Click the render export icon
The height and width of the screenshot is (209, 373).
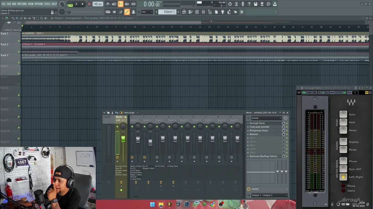(262, 4)
